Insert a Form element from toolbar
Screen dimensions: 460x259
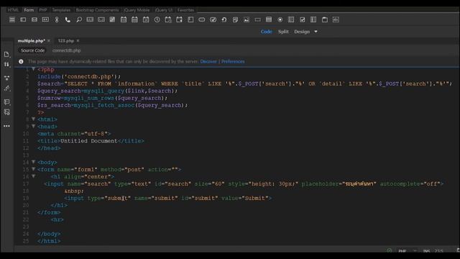12,19
